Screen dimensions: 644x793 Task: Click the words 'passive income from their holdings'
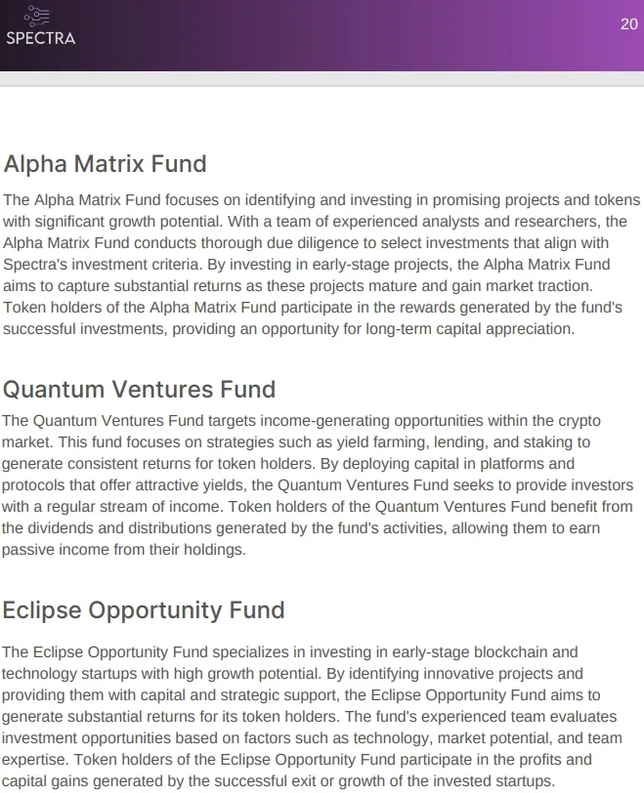(123, 550)
